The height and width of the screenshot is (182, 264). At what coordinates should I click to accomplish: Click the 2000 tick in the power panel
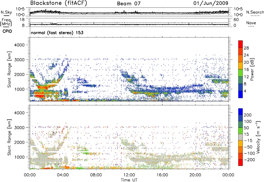(19, 74)
